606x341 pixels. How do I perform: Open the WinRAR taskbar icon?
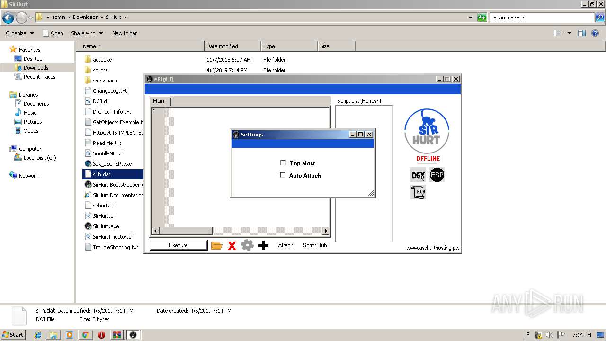tap(117, 335)
